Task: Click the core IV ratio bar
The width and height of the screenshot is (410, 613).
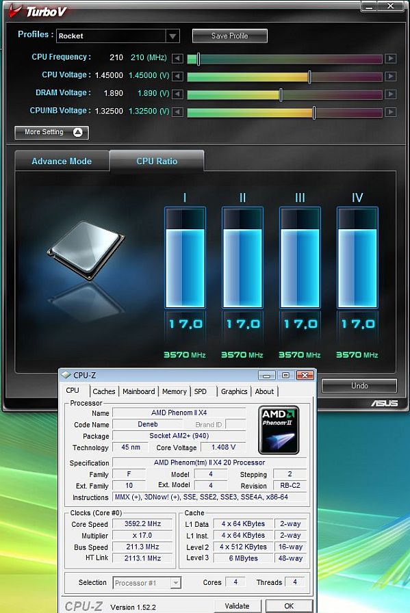Action: tap(357, 257)
